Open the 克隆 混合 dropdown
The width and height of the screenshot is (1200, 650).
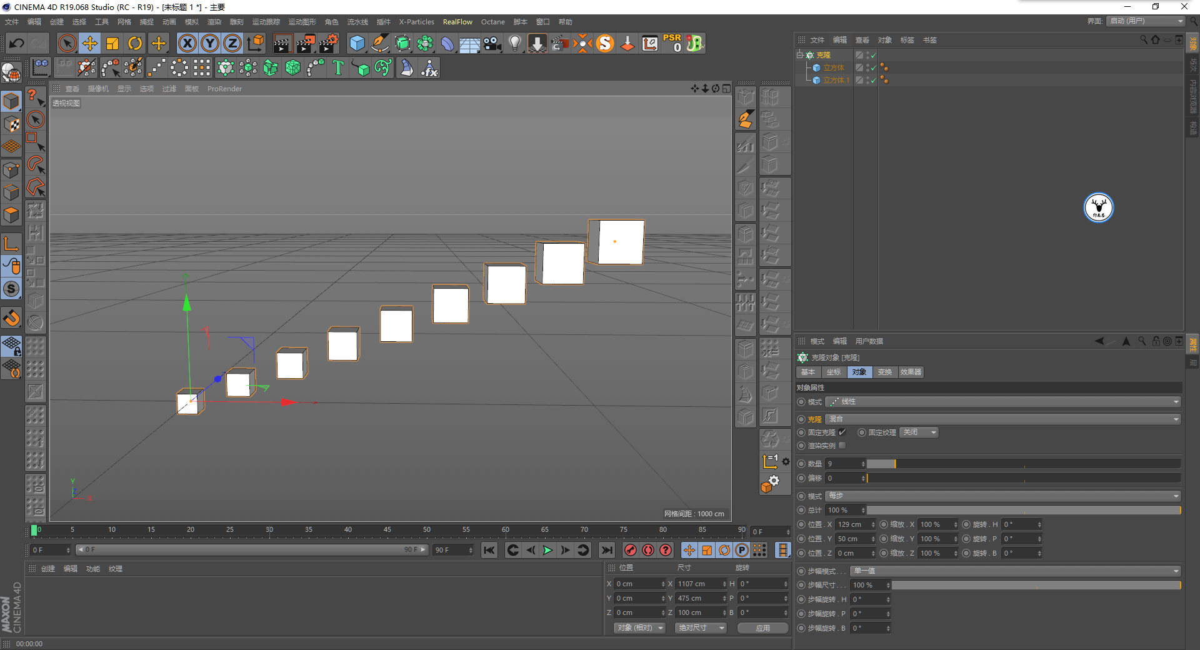[1002, 419]
